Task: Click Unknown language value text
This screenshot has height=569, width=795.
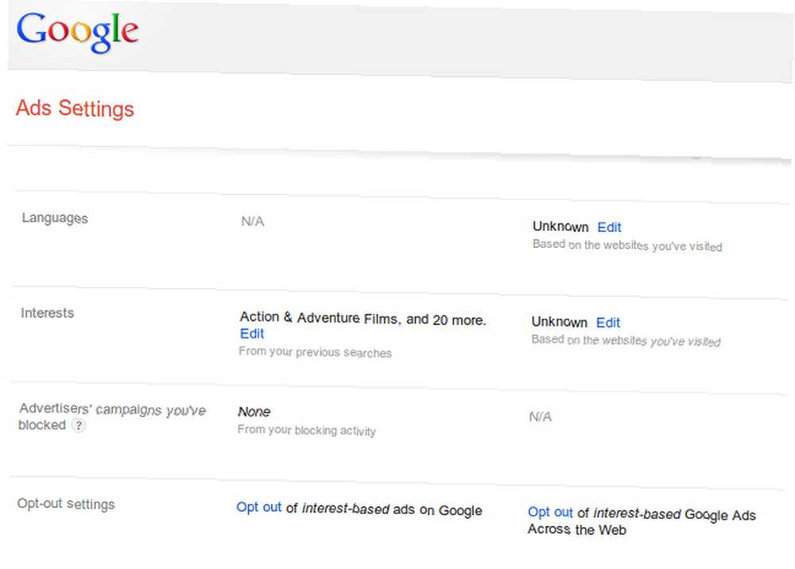Action: click(x=560, y=226)
